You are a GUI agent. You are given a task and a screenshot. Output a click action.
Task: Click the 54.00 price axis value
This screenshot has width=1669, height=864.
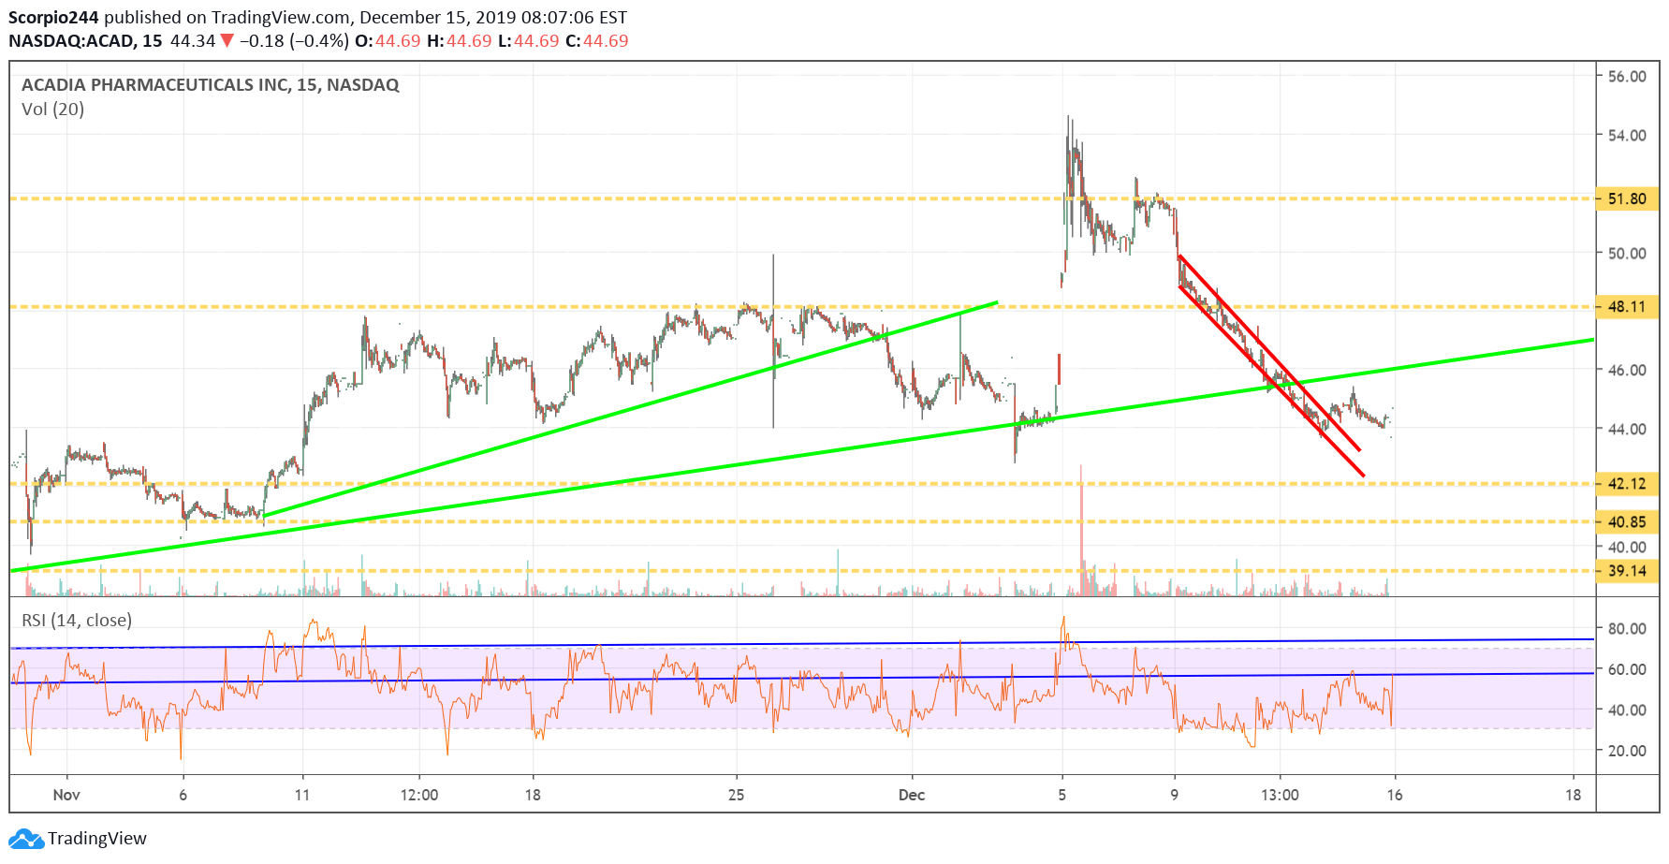click(1627, 136)
